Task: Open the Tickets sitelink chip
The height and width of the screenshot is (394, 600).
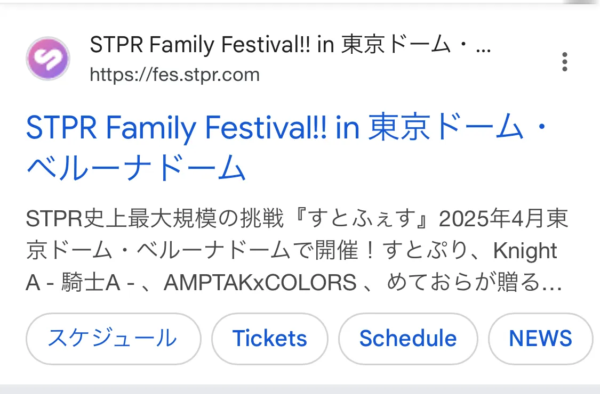Action: (x=270, y=339)
